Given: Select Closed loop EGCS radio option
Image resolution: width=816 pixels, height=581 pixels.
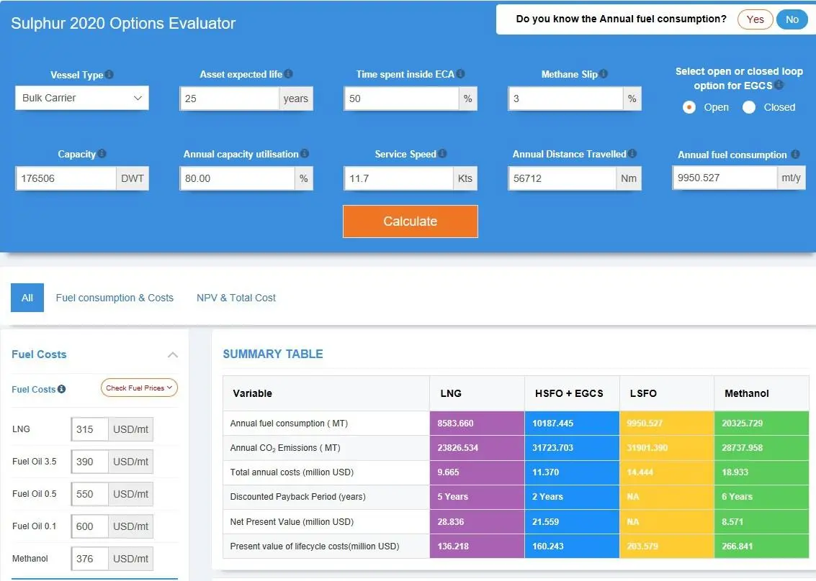Looking at the screenshot, I should tap(749, 107).
